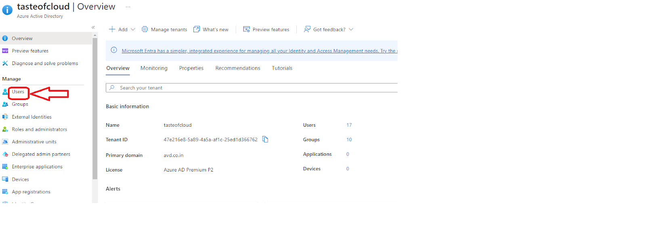The image size is (646, 251).
Task: Collapse the sidebar with double chevron icon
Action: click(x=93, y=27)
